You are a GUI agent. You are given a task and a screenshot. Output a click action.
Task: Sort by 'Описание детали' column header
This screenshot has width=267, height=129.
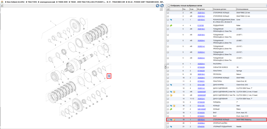point(224,9)
